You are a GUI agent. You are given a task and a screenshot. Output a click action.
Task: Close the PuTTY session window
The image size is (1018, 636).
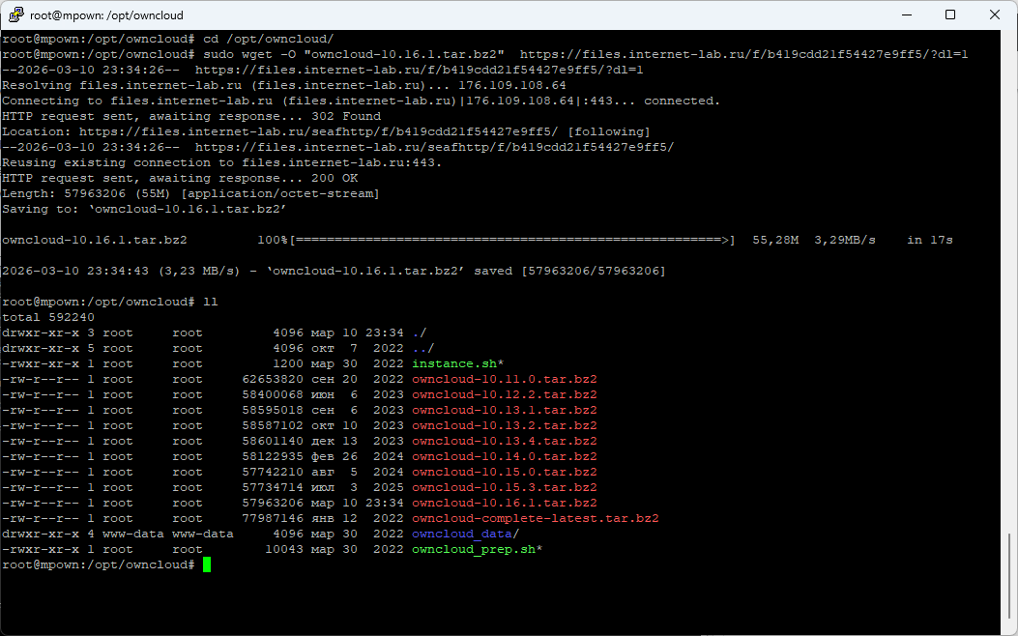[x=995, y=15]
